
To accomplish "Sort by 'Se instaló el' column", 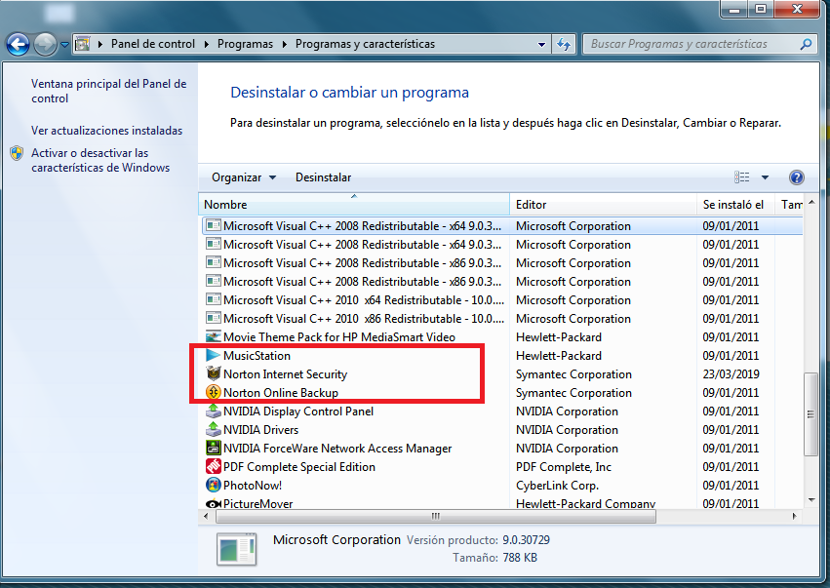I will tap(735, 205).
